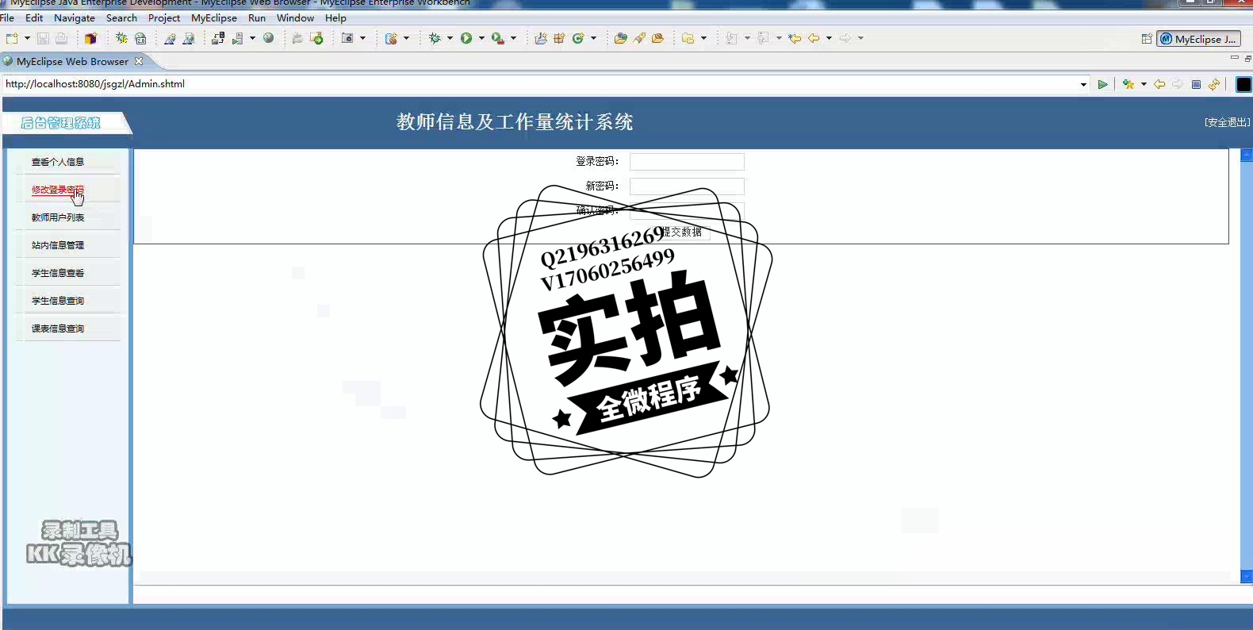Focus the 新密码 input field
Screen dimensions: 1253x630
687,186
